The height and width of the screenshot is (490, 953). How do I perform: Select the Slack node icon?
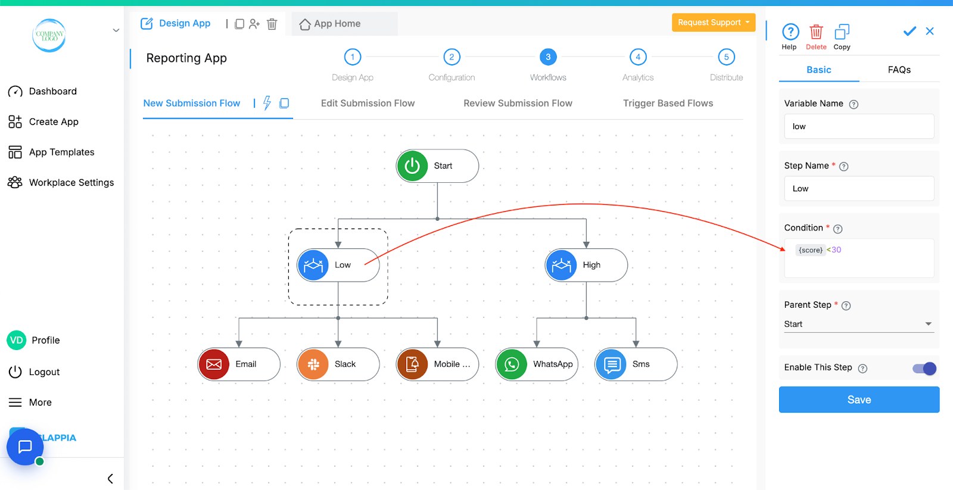pos(313,364)
